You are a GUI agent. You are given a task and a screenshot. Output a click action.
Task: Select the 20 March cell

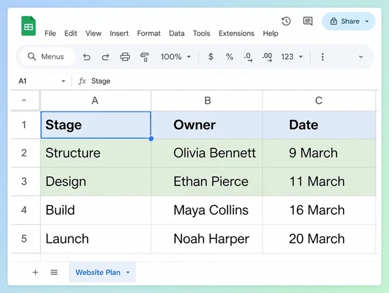click(319, 239)
